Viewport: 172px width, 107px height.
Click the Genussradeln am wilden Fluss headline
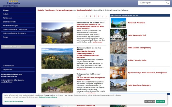(91, 23)
